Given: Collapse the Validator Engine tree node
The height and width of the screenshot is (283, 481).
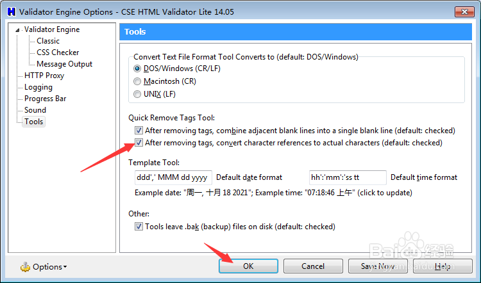Looking at the screenshot, I should point(18,29).
